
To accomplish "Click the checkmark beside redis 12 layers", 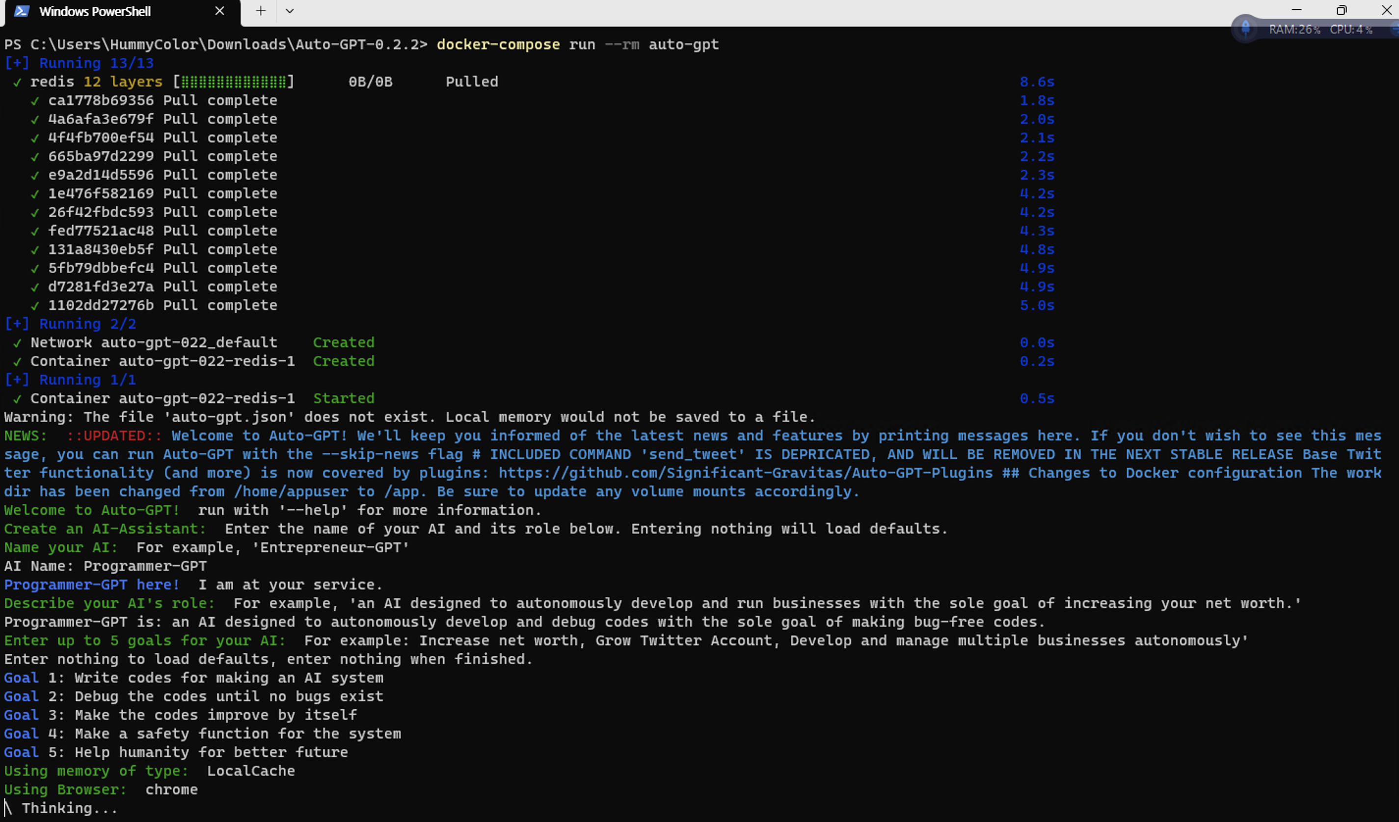I will pyautogui.click(x=17, y=83).
